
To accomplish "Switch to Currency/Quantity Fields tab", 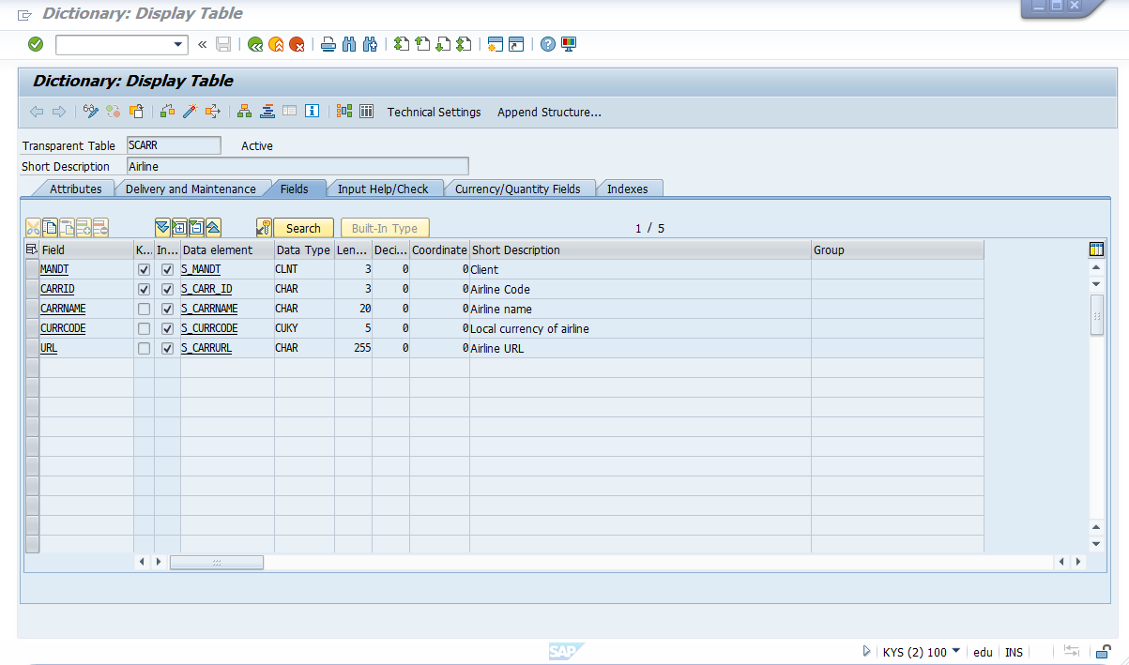I will 518,189.
